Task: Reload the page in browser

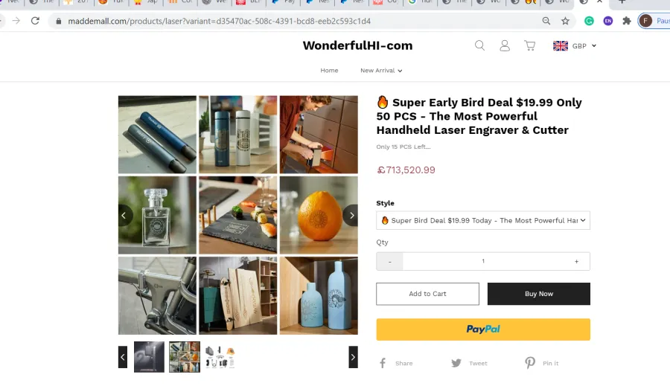Action: click(x=35, y=21)
